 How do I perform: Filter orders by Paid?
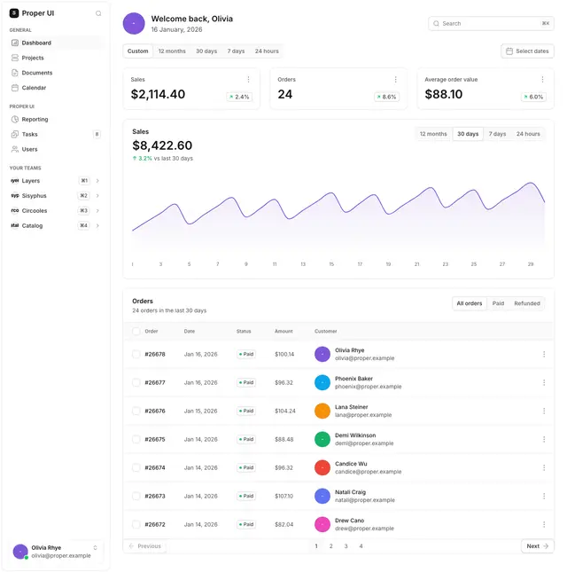pyautogui.click(x=498, y=303)
